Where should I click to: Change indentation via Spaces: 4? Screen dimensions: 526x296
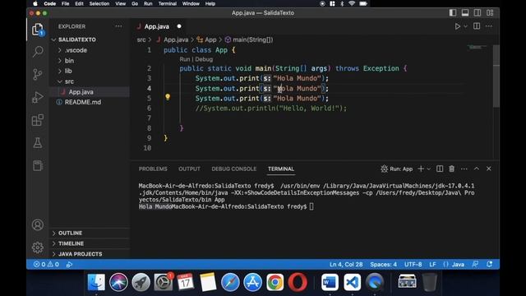[383, 265]
